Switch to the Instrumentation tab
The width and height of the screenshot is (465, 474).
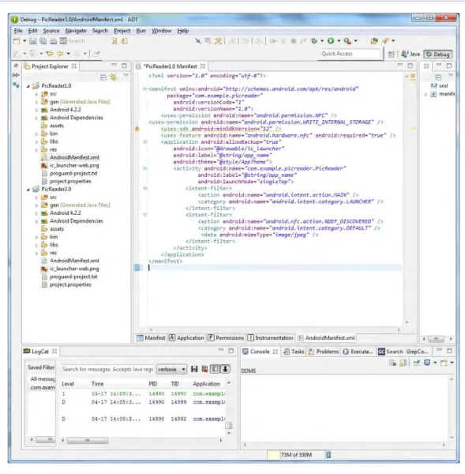click(x=271, y=337)
